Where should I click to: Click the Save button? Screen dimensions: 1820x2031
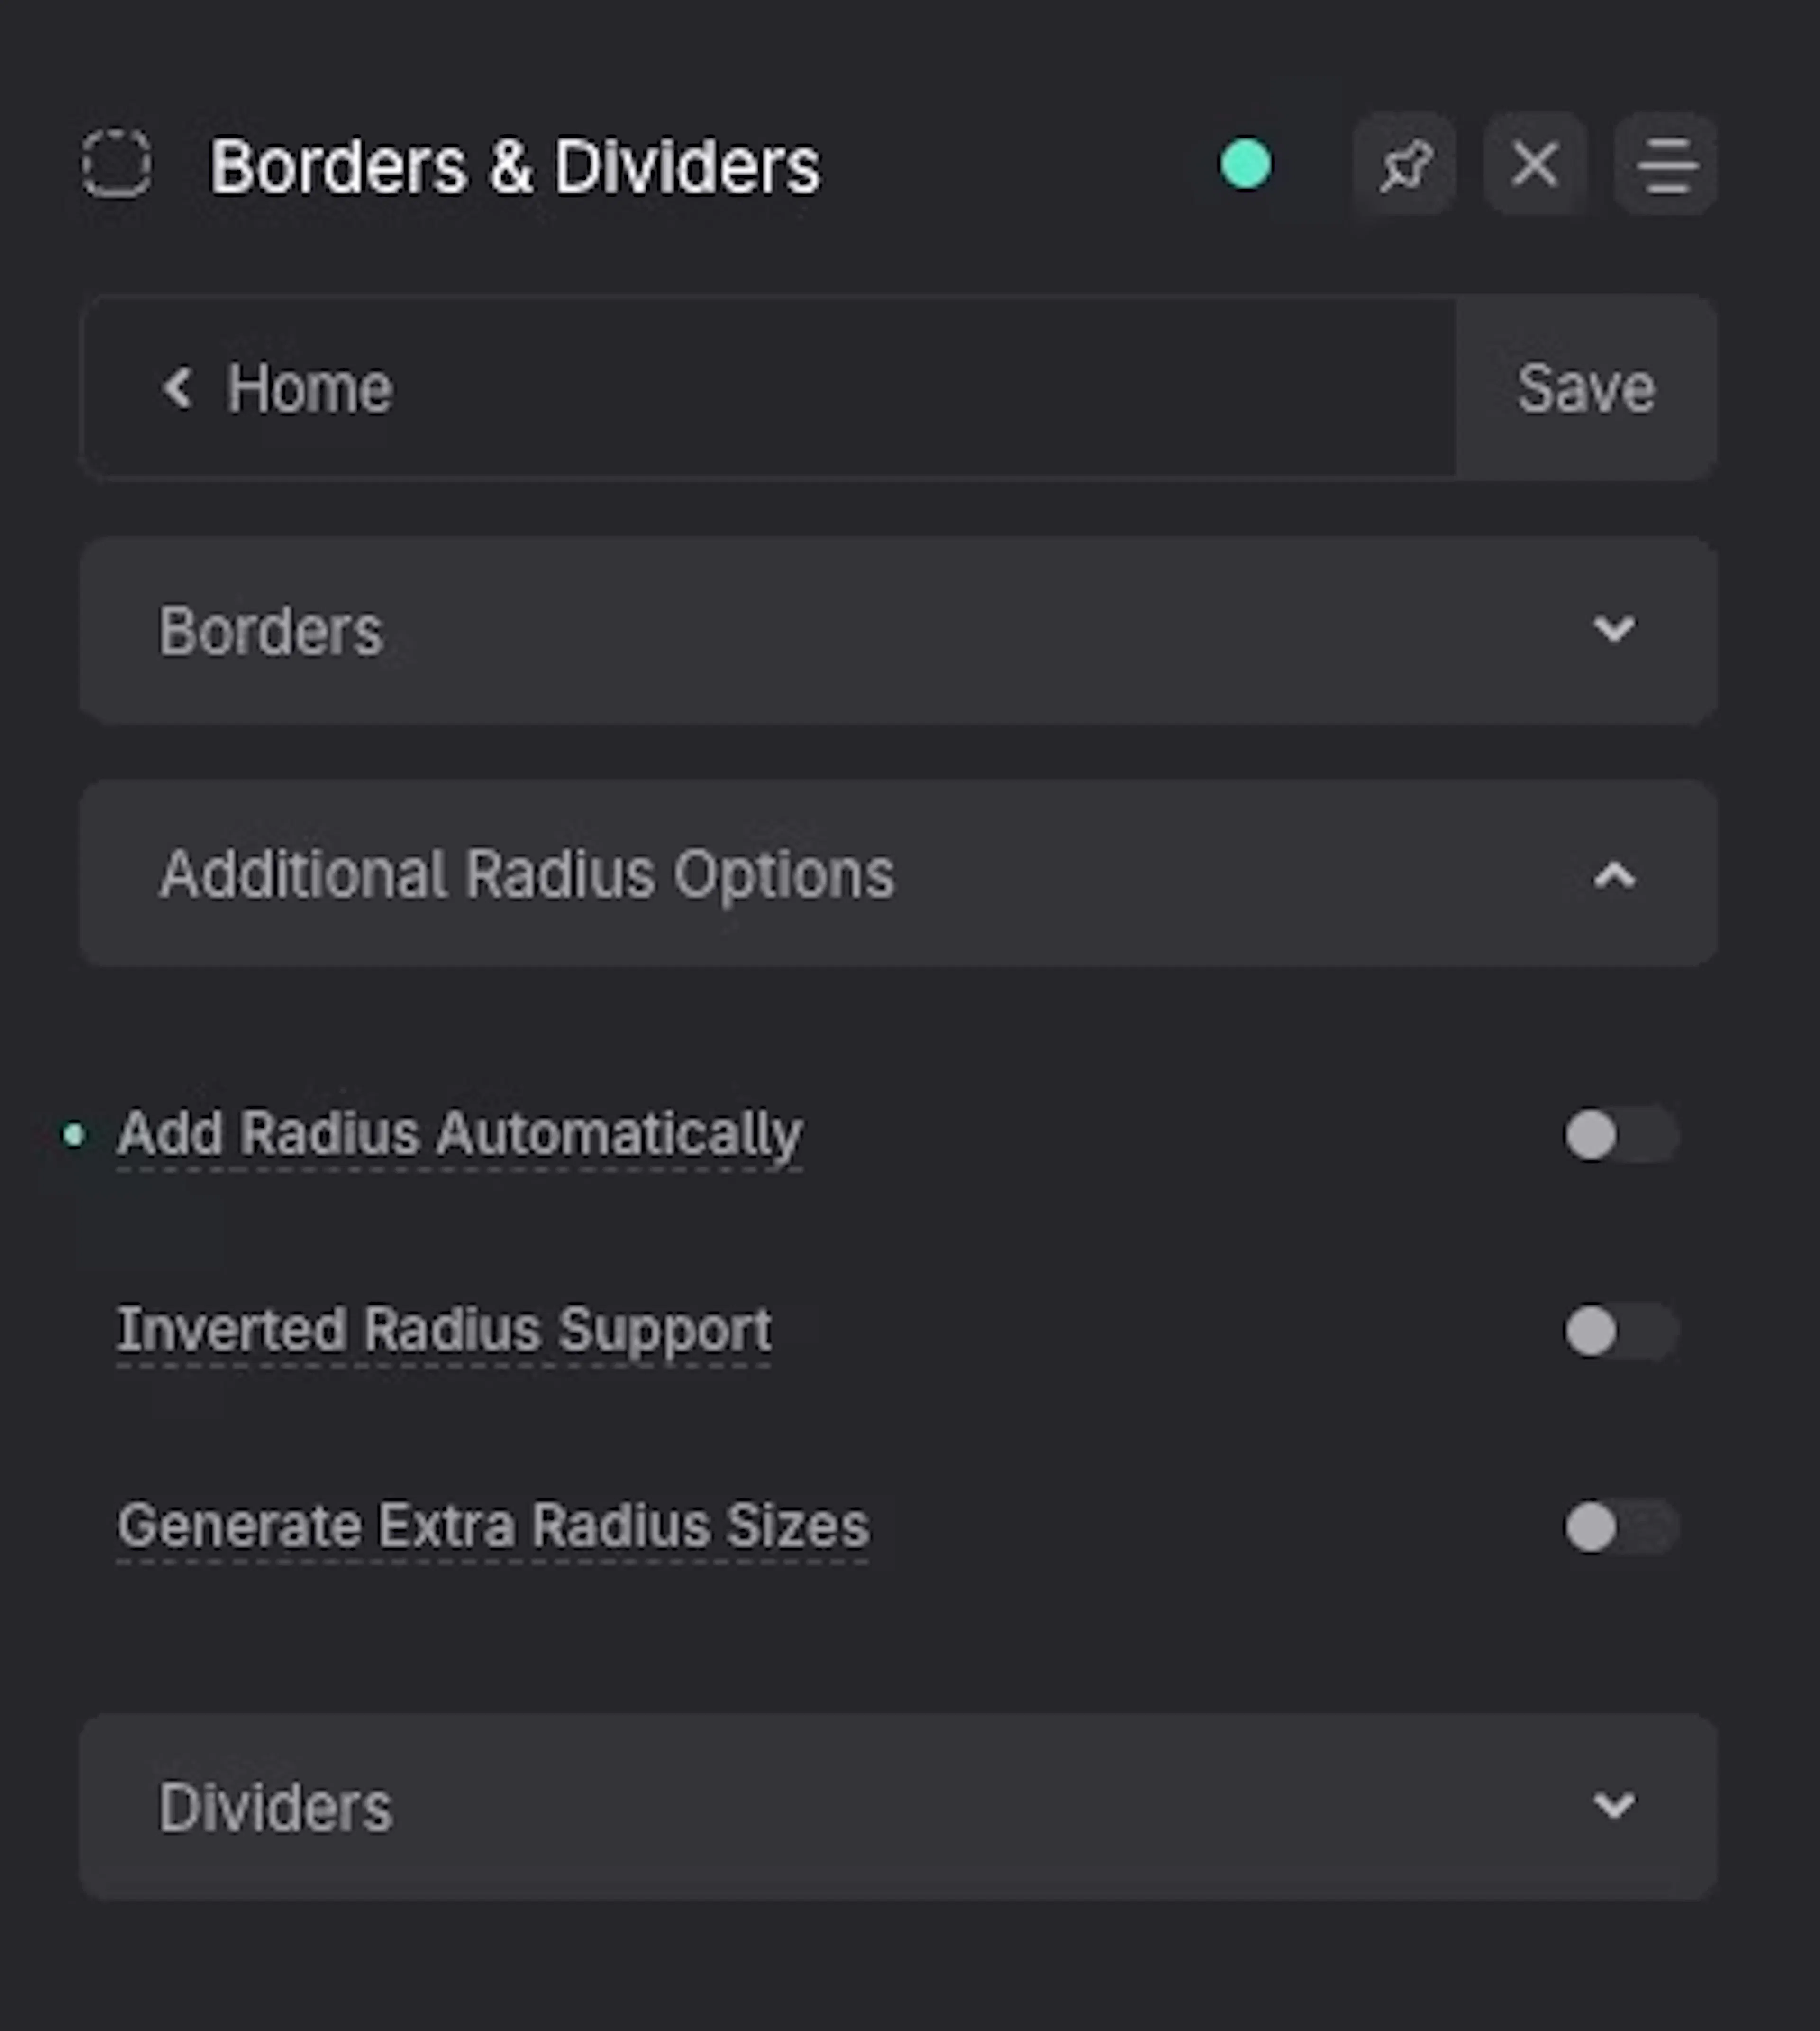(x=1585, y=387)
